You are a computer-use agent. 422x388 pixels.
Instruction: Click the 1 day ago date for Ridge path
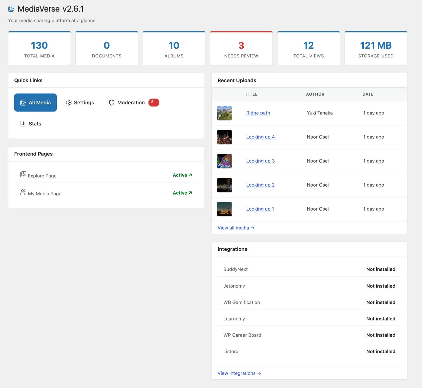coord(373,113)
